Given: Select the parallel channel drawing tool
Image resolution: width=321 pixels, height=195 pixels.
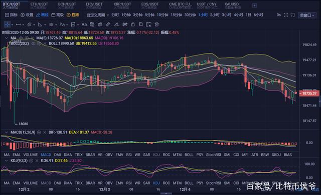Looking at the screenshot, I should click(x=29, y=24).
